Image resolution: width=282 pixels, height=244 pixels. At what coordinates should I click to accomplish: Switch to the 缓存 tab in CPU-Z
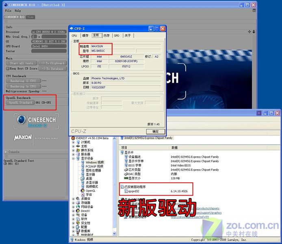(85, 36)
